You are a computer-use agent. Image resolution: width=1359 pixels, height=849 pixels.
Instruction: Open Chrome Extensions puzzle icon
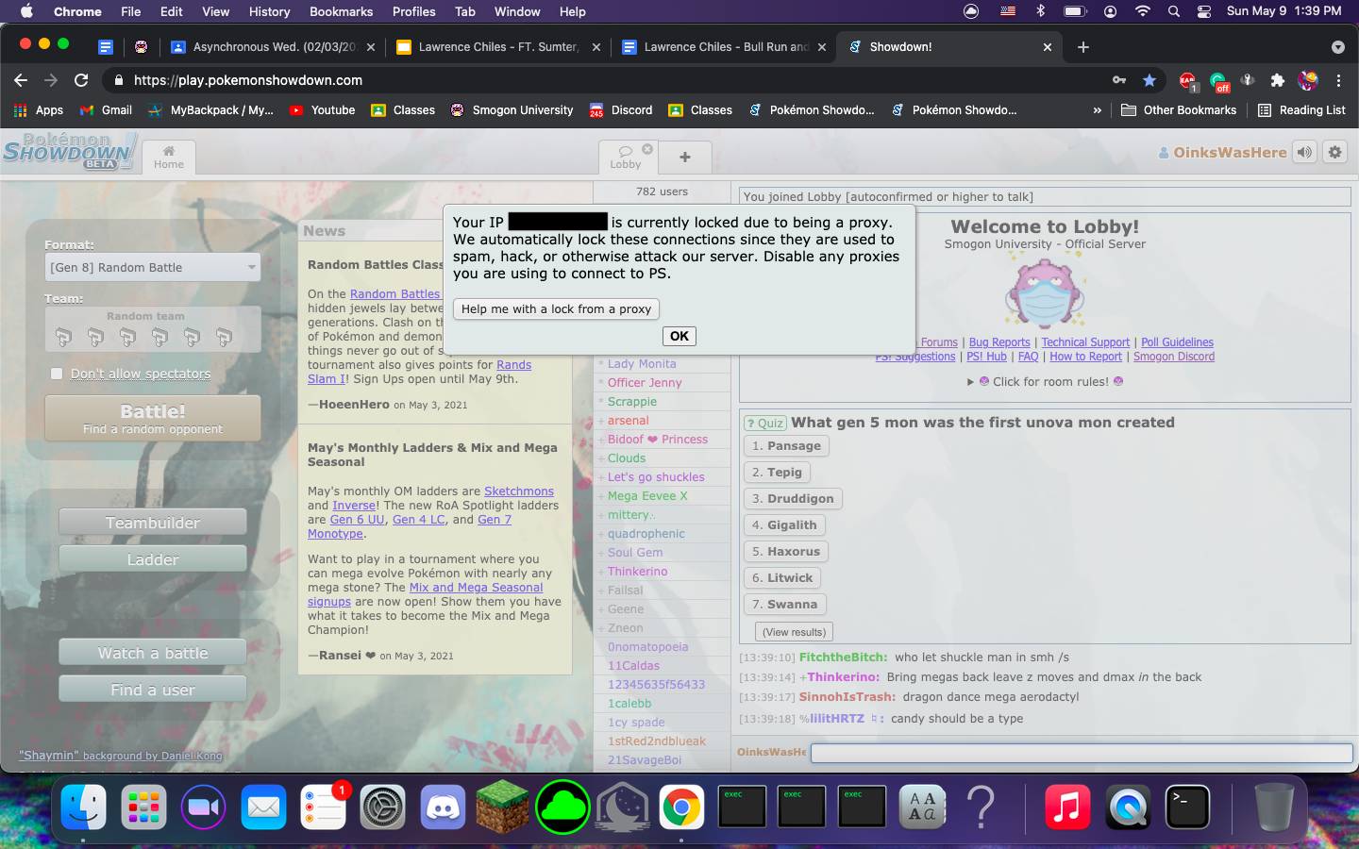point(1278,80)
